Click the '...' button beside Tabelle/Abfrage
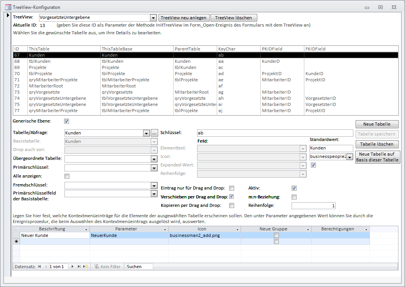 coord(154,133)
